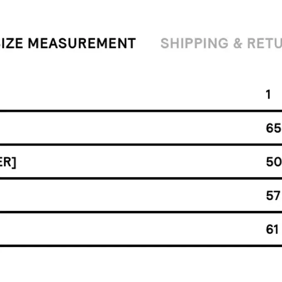The height and width of the screenshot is (282, 282).
Task: Click the divider line beneath the 65 row
Action: click(141, 145)
